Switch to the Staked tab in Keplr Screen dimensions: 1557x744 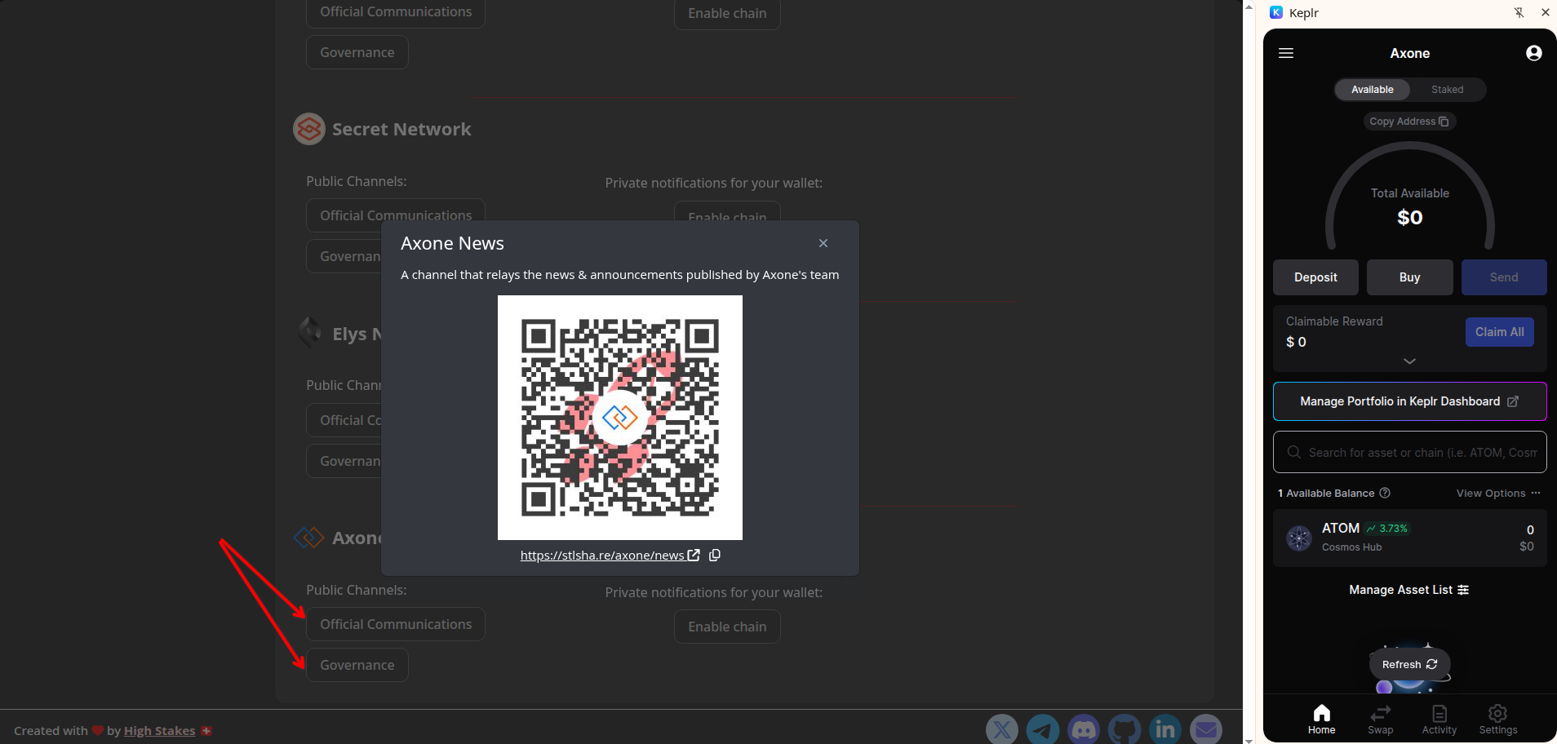(1447, 90)
